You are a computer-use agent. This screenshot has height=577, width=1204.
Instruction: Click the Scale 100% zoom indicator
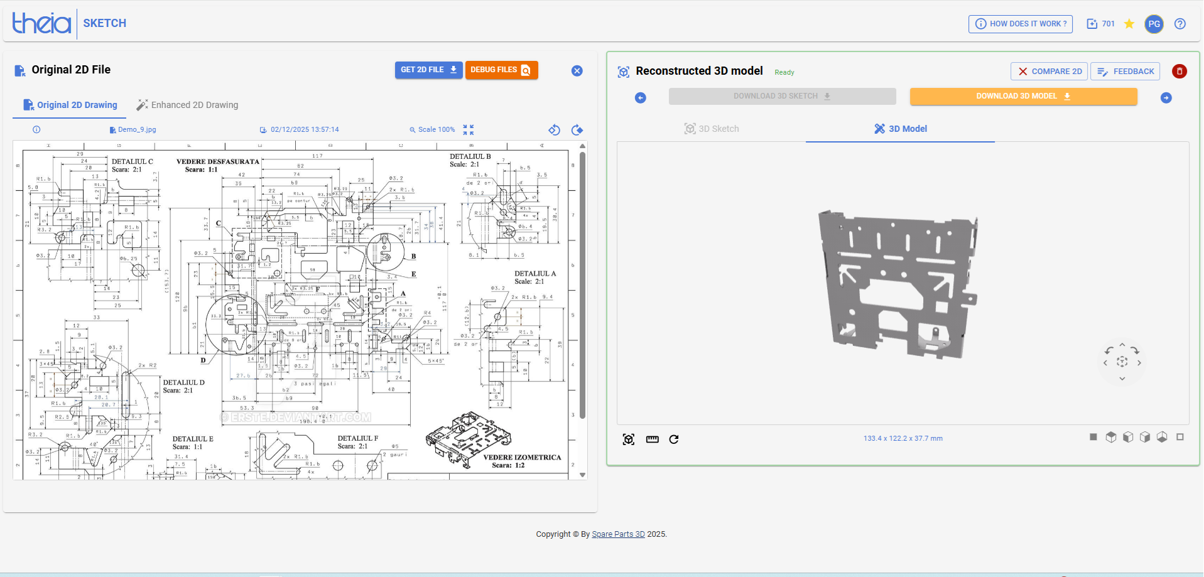432,129
